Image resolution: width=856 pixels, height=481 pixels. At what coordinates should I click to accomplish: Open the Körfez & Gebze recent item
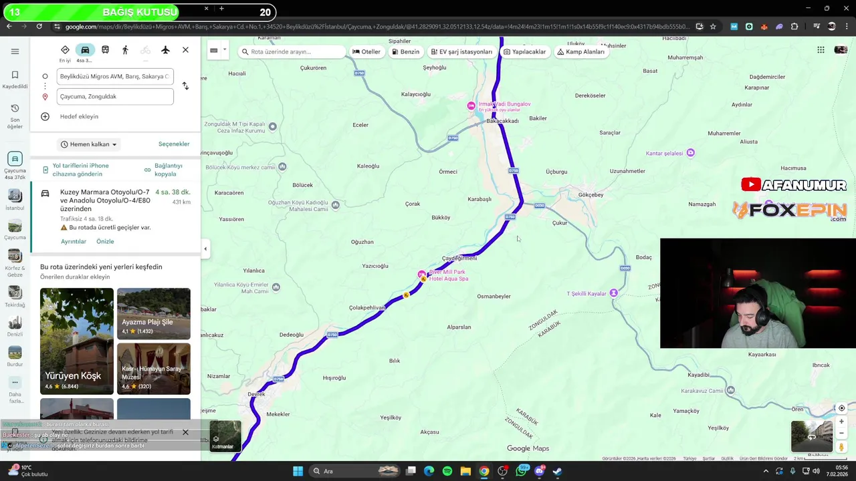click(15, 265)
